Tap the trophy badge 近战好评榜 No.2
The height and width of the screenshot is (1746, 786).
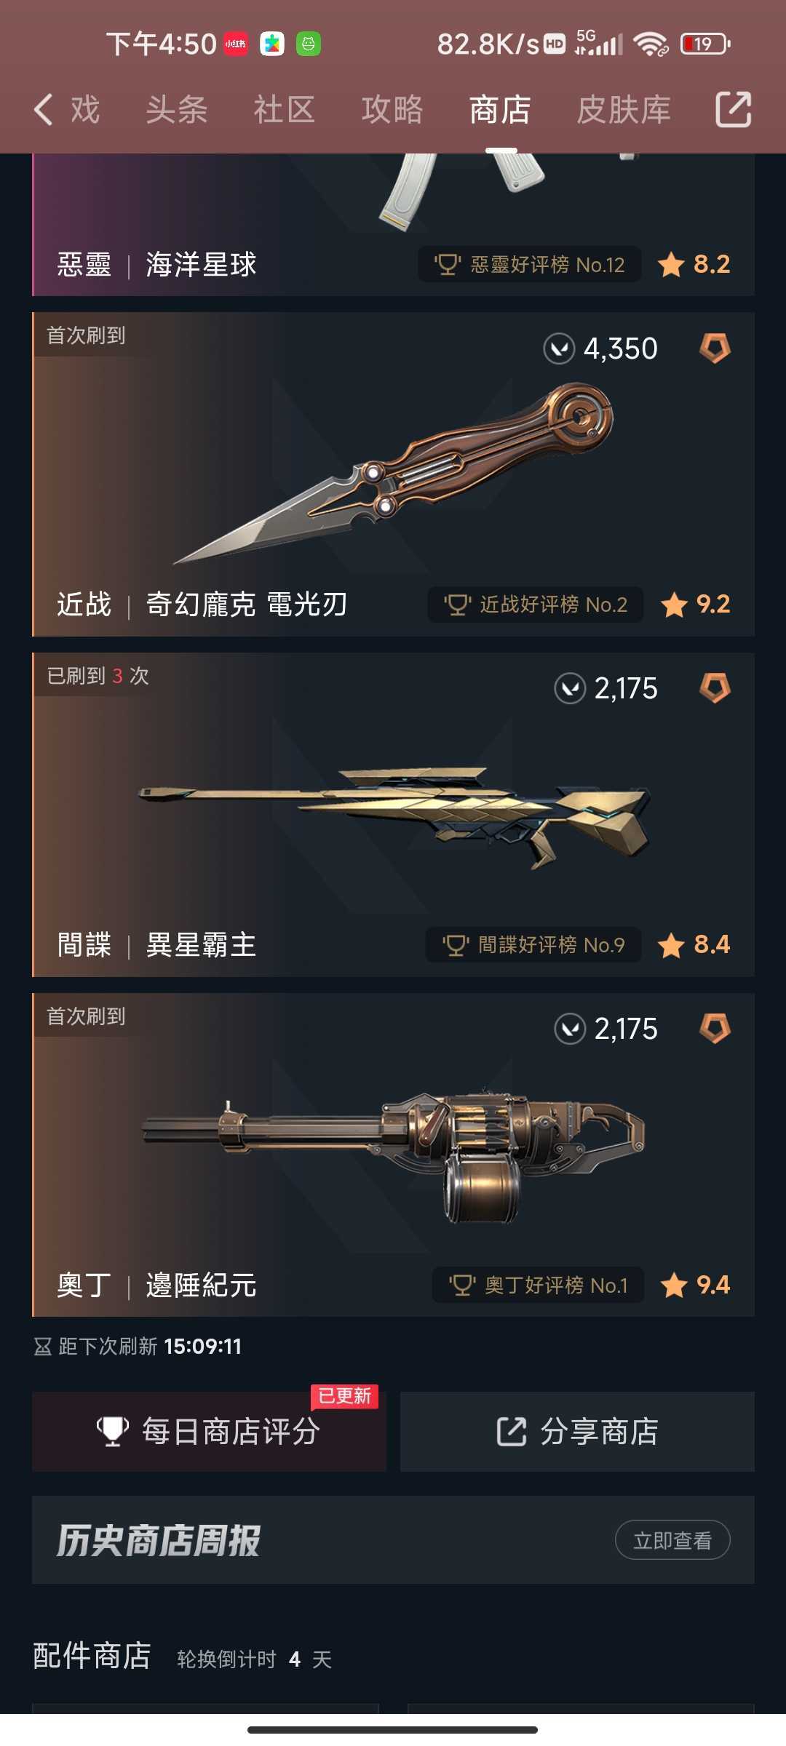point(536,605)
